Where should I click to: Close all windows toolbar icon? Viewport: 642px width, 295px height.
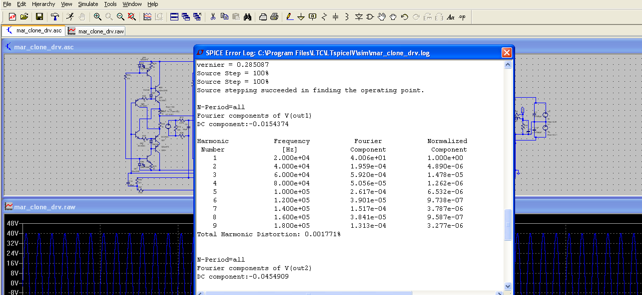click(197, 16)
